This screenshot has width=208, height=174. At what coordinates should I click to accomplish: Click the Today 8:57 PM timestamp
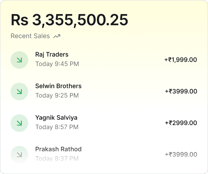point(57,127)
